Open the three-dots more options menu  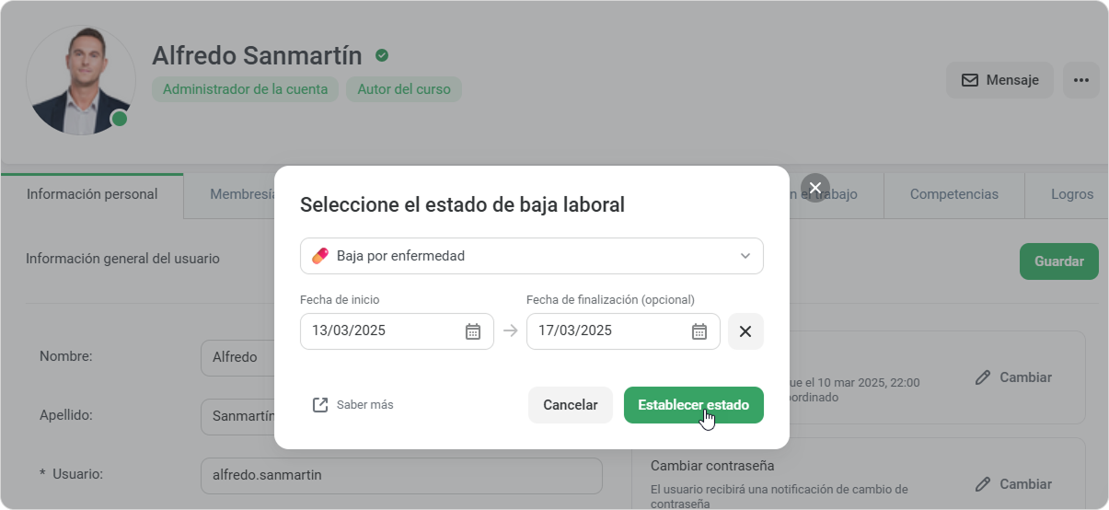point(1080,80)
